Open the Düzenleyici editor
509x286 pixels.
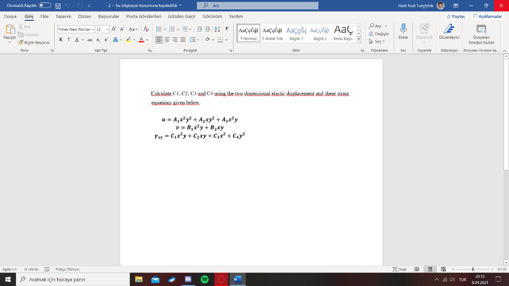449,31
